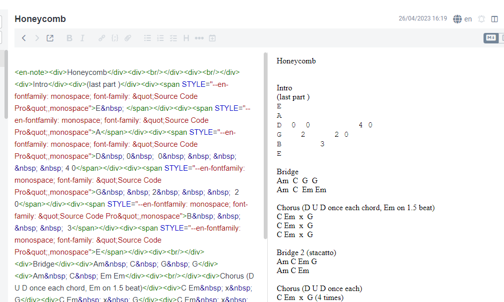Toggle italic formatting
The height and width of the screenshot is (302, 504).
(x=82, y=38)
